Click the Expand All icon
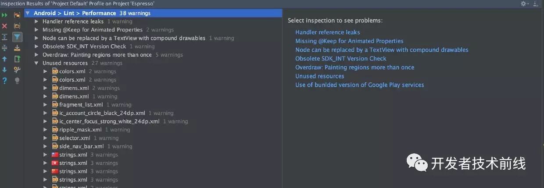The image size is (544, 188). (x=5, y=37)
